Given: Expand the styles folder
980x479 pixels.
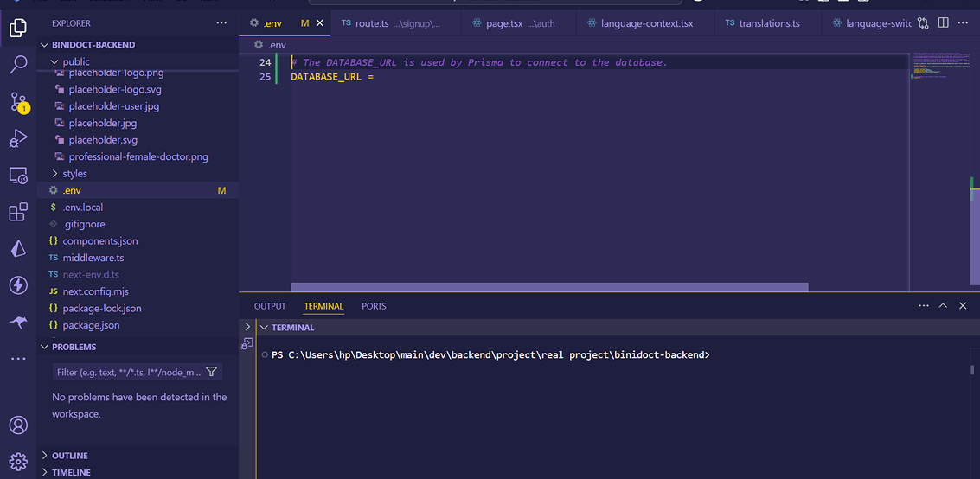Looking at the screenshot, I should pos(74,174).
